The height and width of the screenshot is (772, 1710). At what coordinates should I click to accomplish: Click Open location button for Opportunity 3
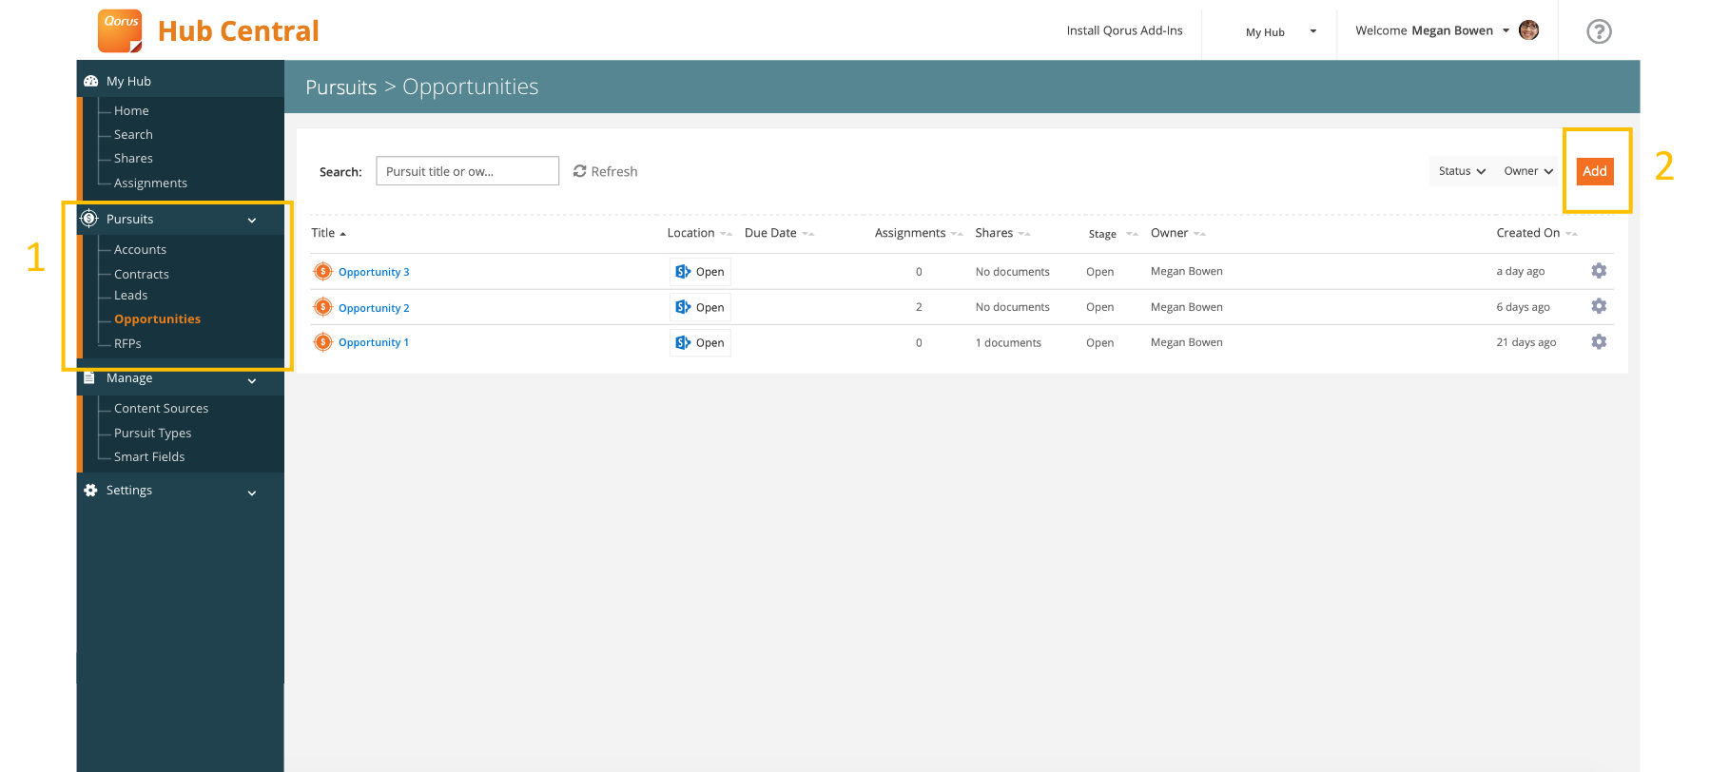[700, 272]
